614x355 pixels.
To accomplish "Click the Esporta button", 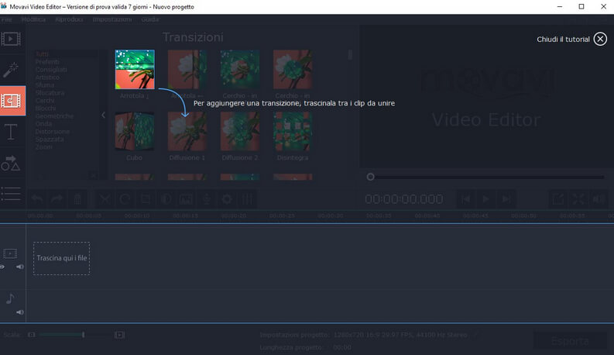I will [x=570, y=341].
